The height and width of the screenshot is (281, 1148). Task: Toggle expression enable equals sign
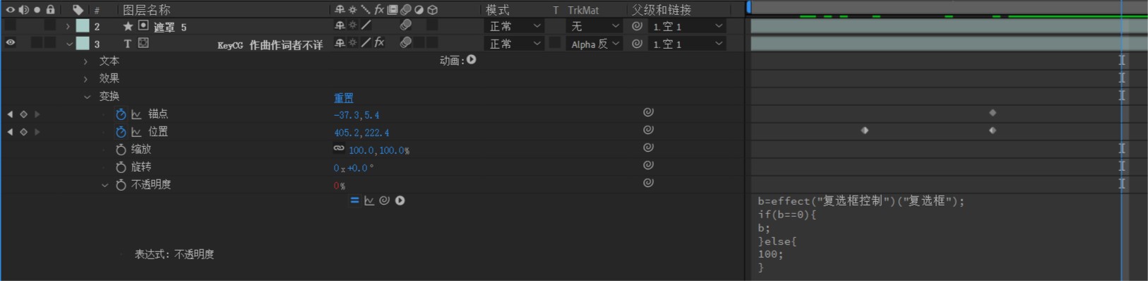point(354,201)
